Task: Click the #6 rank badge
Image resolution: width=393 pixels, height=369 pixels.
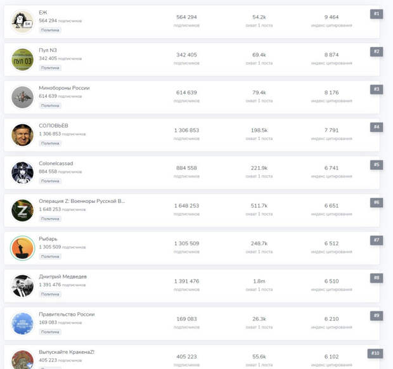Action: tap(377, 202)
